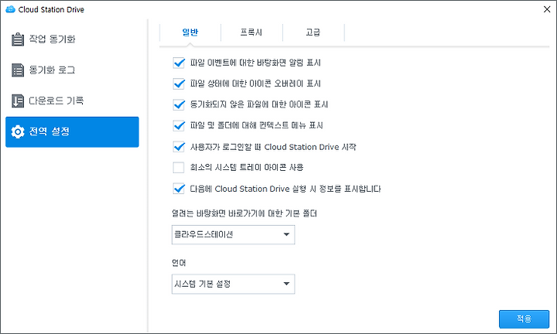Toggle 다음에 Cloud Station Drive 실행 시 정보 표시 checkbox

point(179,189)
